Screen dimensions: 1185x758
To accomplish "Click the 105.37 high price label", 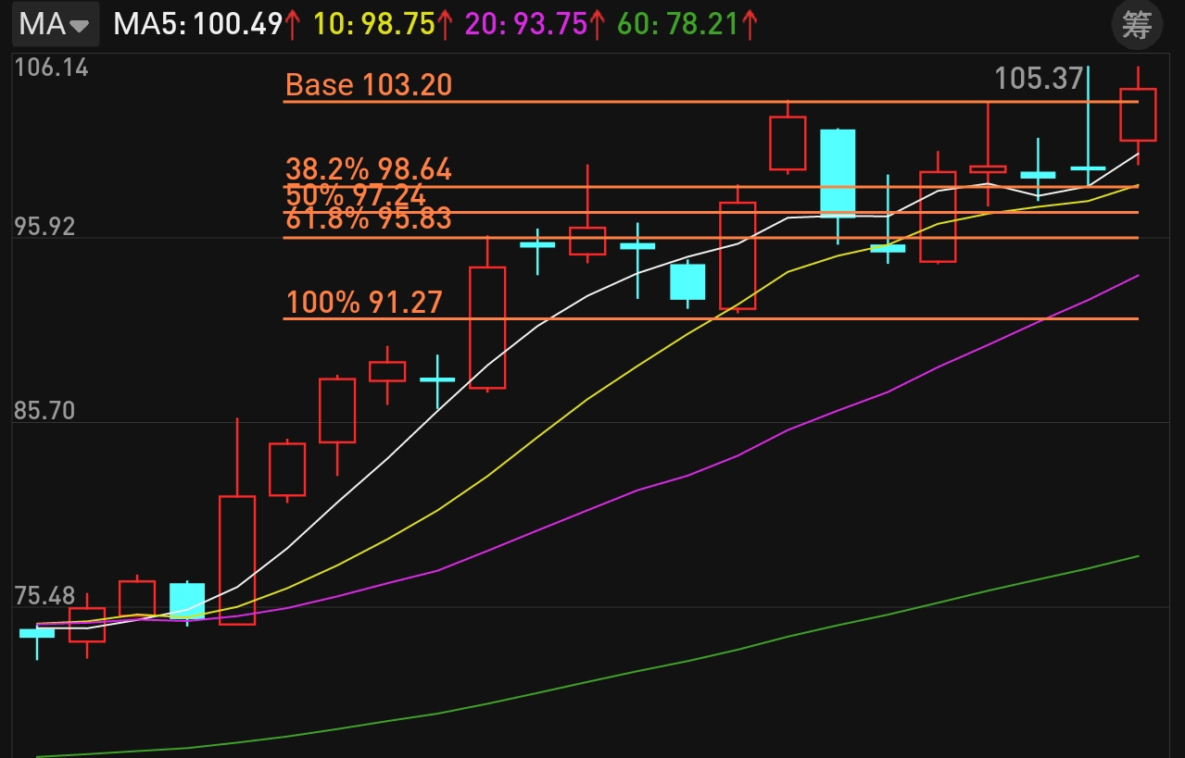I will click(x=1039, y=79).
